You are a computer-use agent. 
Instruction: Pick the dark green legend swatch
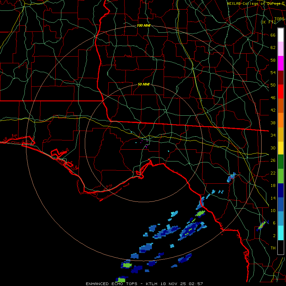pyautogui.click(x=281, y=162)
